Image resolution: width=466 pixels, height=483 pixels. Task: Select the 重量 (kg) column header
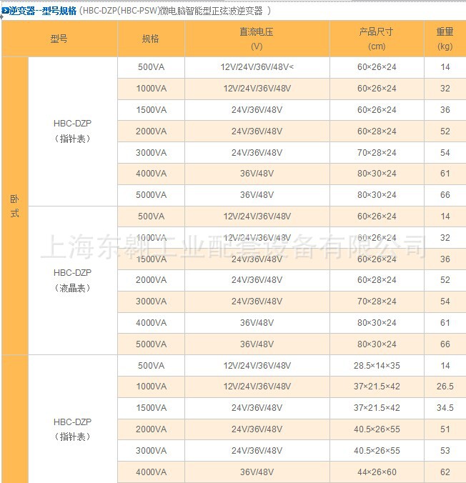(445, 39)
